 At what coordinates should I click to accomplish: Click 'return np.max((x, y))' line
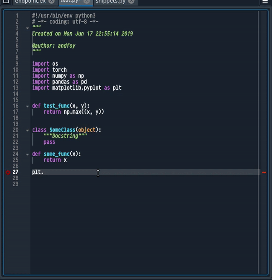pyautogui.click(x=73, y=112)
